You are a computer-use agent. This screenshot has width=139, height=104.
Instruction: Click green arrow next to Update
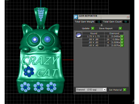(93, 28)
